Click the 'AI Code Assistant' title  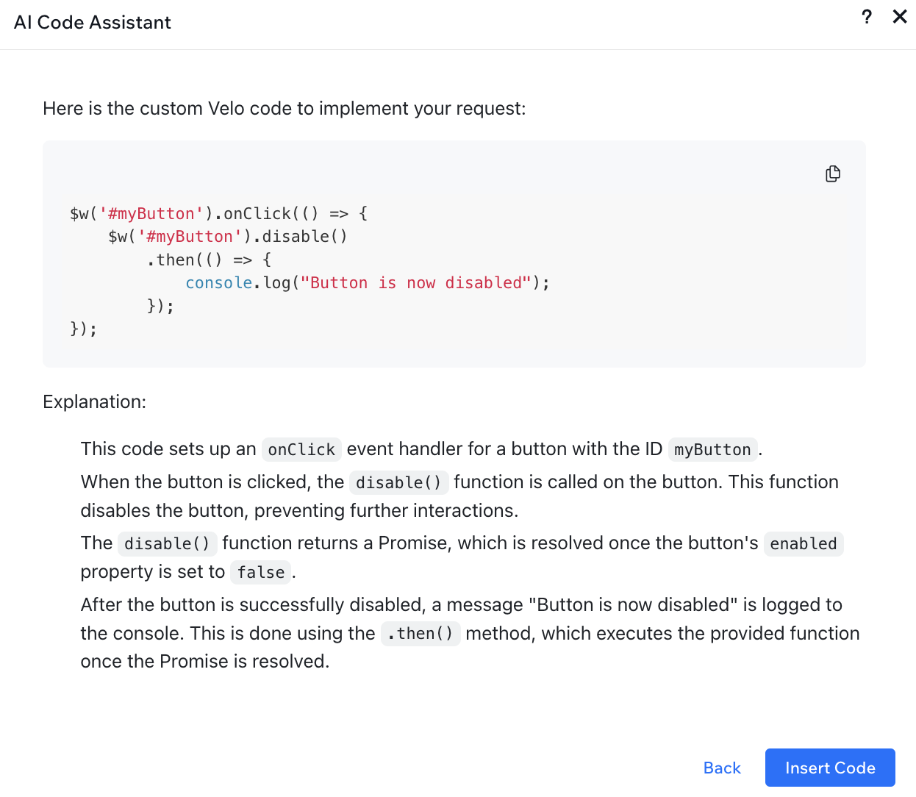[x=93, y=22]
